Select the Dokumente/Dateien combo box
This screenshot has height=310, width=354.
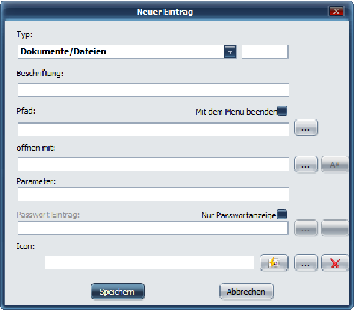pyautogui.click(x=121, y=52)
